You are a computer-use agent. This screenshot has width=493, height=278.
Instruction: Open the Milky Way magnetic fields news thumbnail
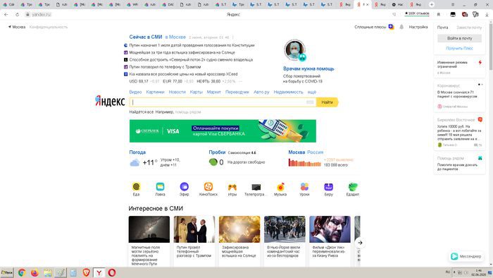tap(149, 229)
